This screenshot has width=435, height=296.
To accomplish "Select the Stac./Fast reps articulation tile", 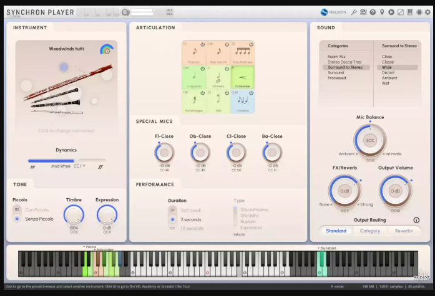I will click(x=243, y=53).
